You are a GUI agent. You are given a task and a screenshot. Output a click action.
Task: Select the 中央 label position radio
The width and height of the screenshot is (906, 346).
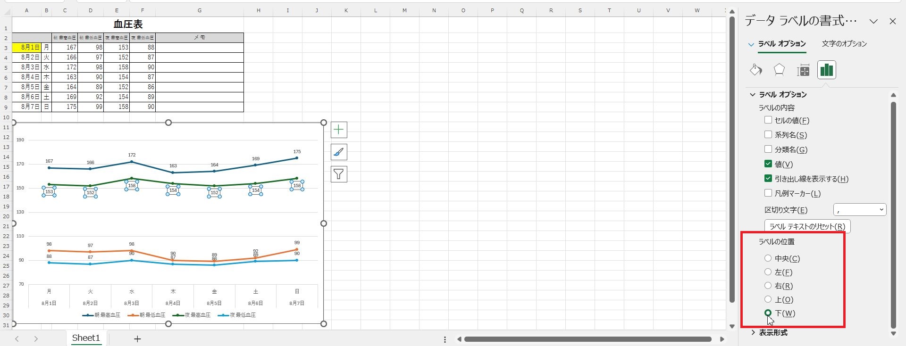point(768,258)
